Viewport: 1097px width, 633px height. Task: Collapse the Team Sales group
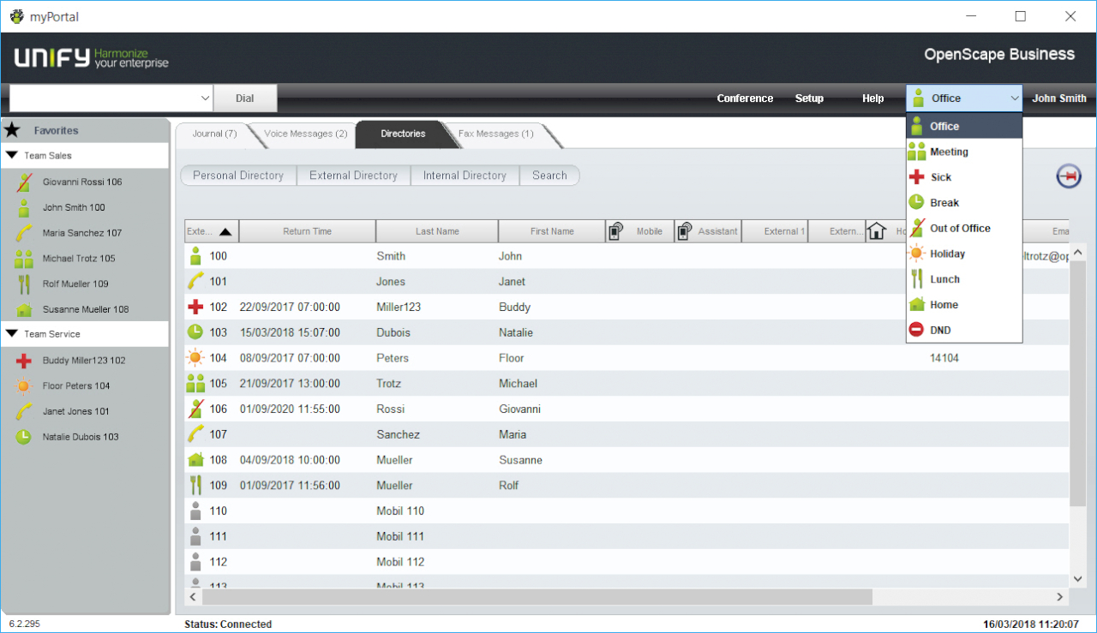click(10, 155)
